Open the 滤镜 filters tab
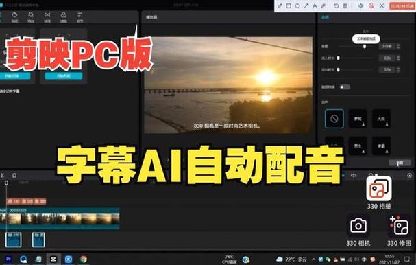Screen dimensions: 416x265 pos(64,17)
